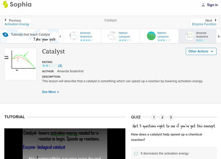Go to Next lesson Enzyme Function
The height and width of the screenshot is (159, 221).
[x=204, y=22]
